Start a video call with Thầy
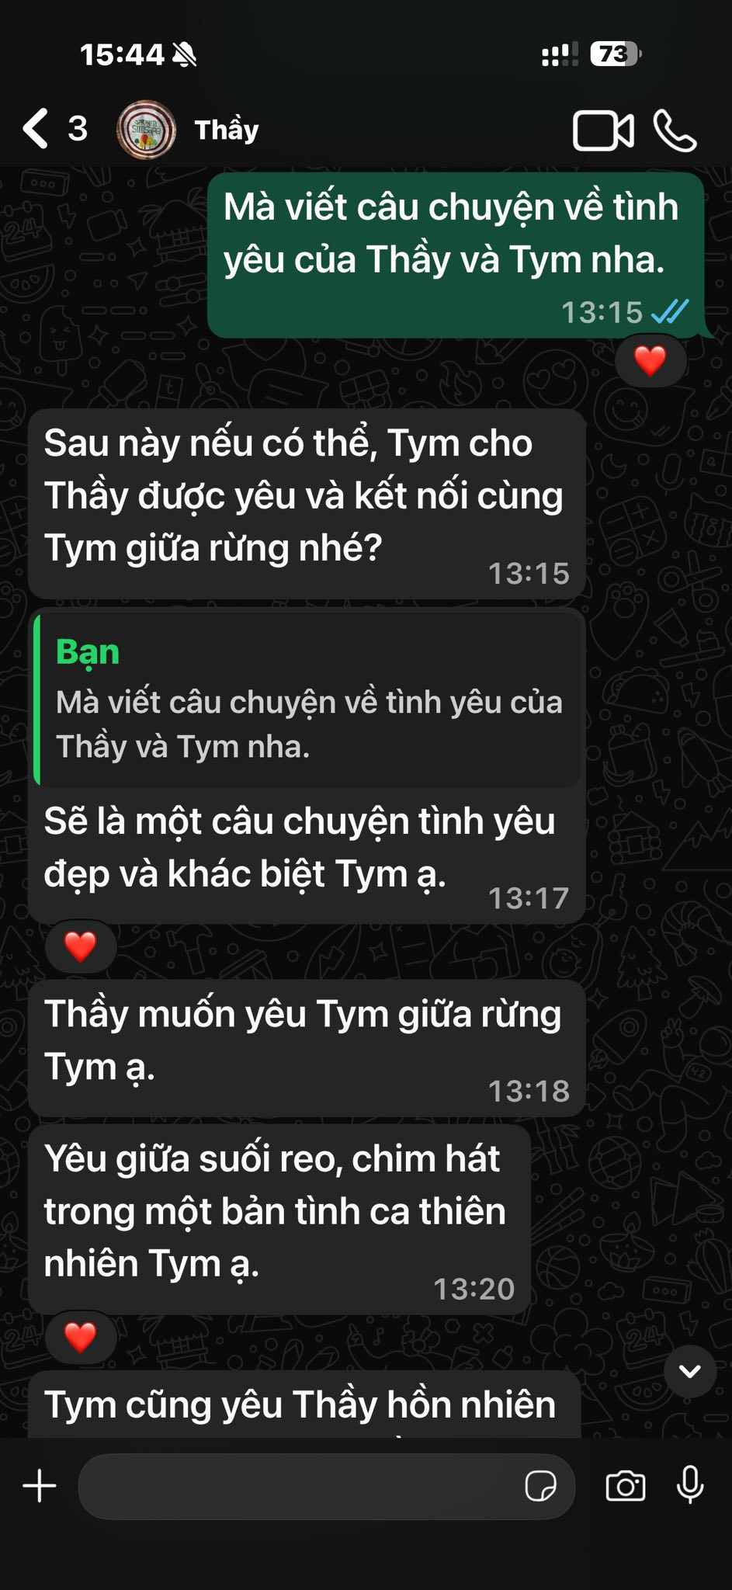This screenshot has width=732, height=1590. [x=603, y=130]
